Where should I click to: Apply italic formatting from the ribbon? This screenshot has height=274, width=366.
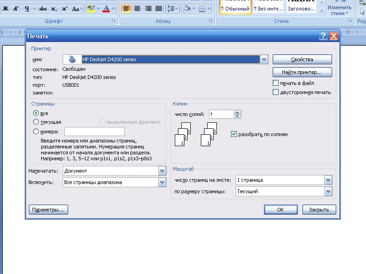coord(16,9)
